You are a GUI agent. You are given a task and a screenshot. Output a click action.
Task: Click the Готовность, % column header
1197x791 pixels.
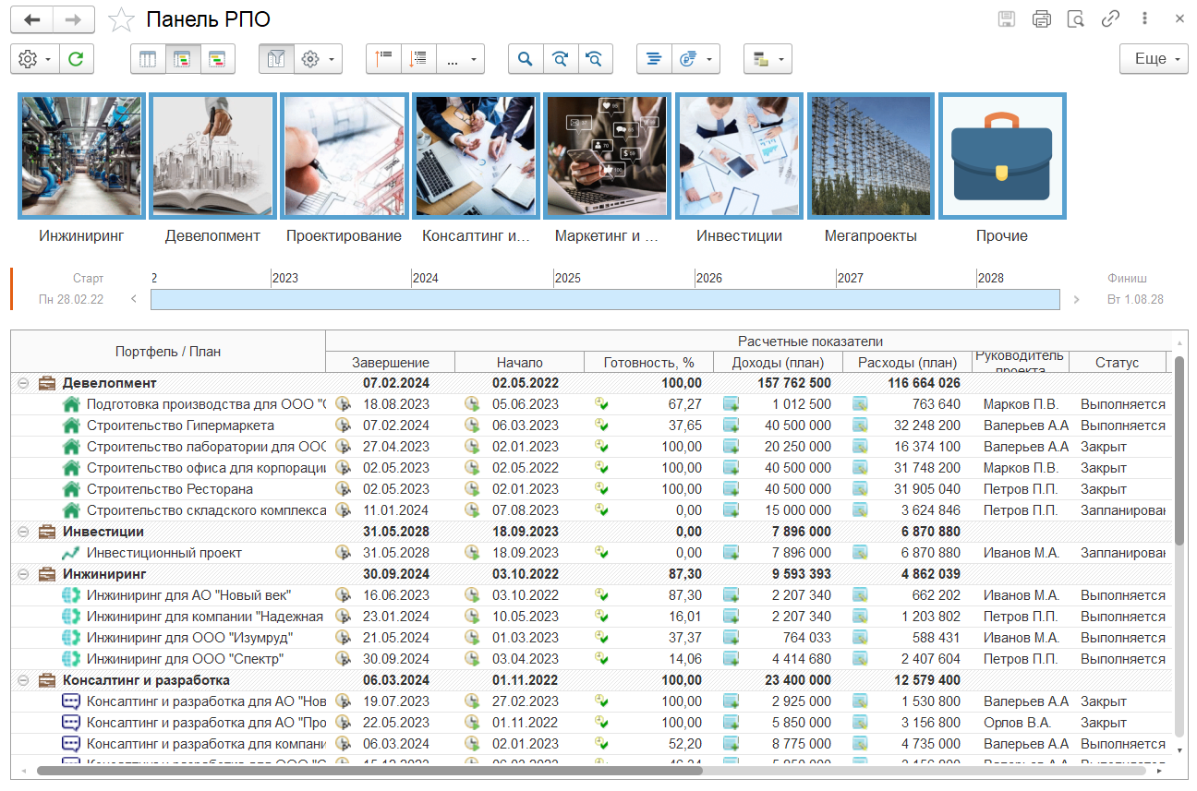point(648,363)
